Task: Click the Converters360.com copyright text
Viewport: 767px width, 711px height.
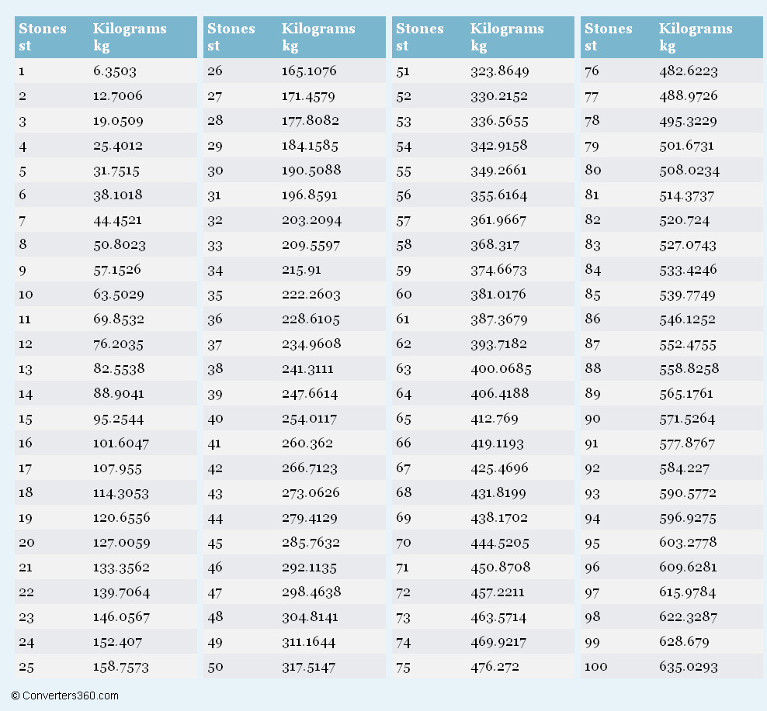Action: 64,695
